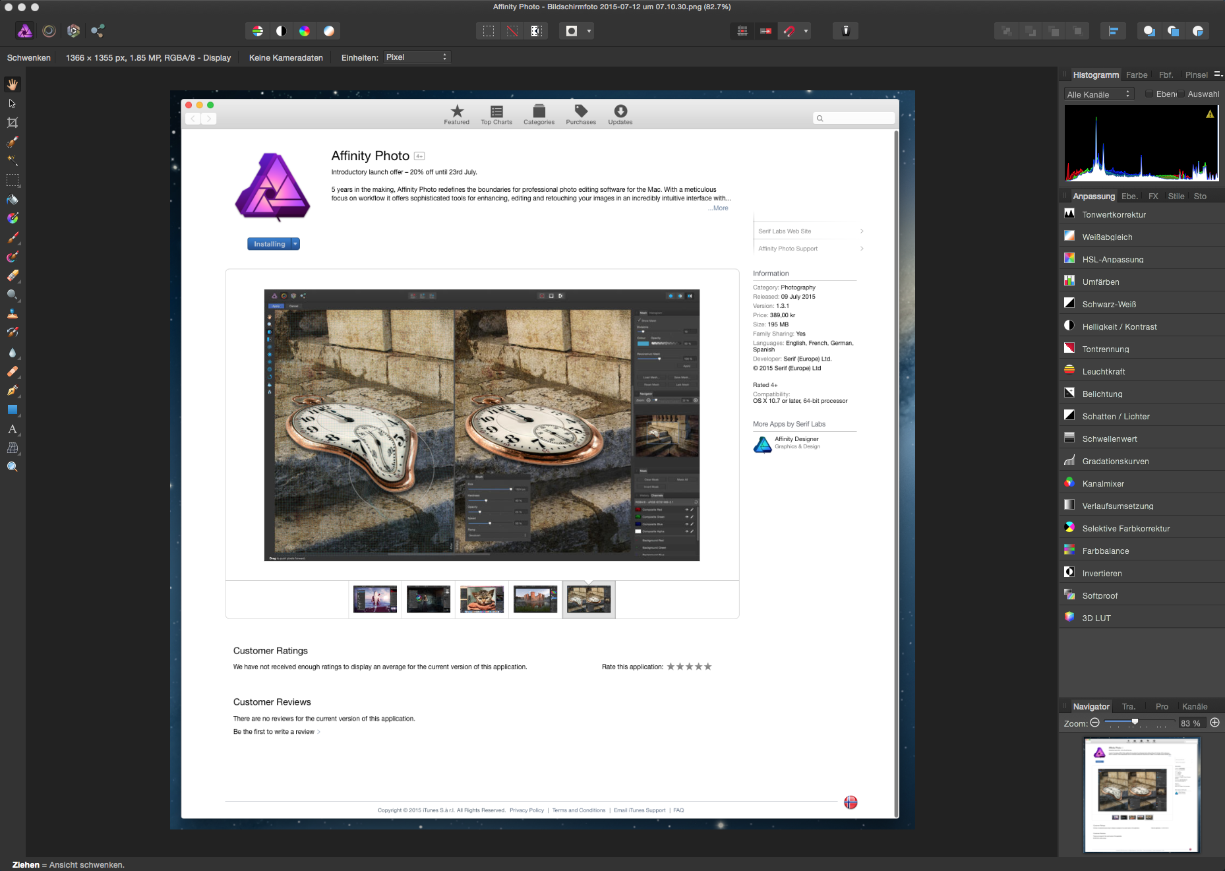The width and height of the screenshot is (1225, 871).
Task: Select the Pen nib tool
Action: [x=13, y=390]
